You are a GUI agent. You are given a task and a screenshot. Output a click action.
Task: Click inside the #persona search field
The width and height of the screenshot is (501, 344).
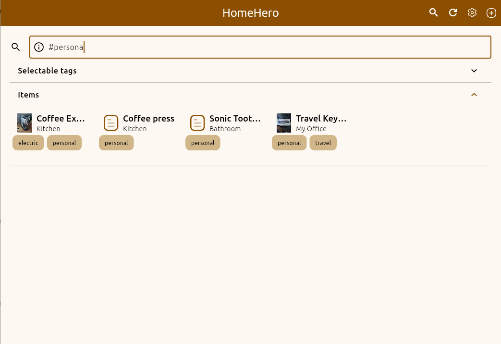pos(192,47)
